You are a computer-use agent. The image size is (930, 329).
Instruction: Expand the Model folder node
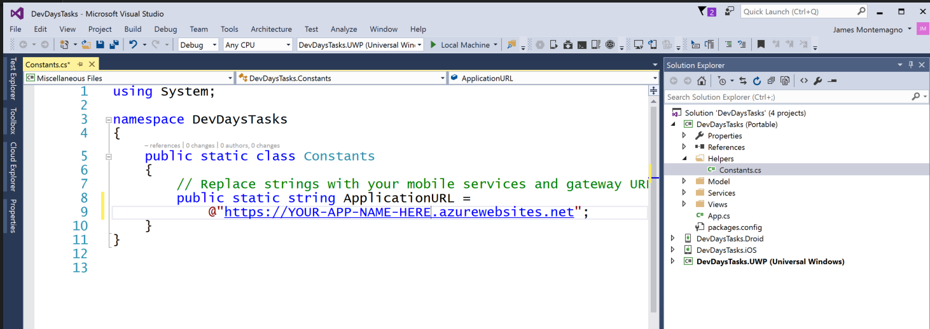pyautogui.click(x=684, y=182)
